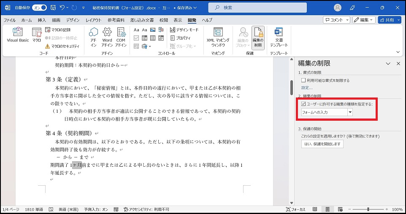Open legacy tools dropdown in controls

click(146, 46)
